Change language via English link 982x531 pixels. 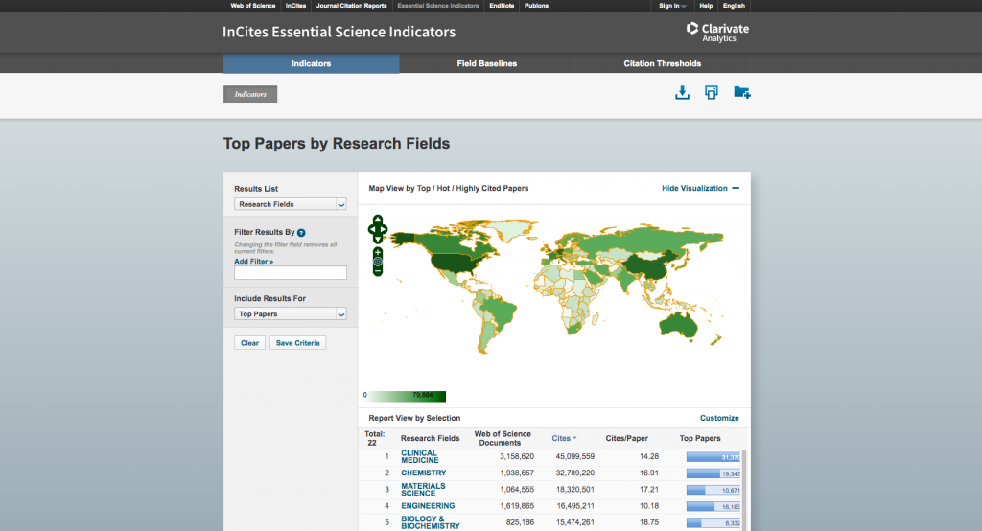pos(734,6)
